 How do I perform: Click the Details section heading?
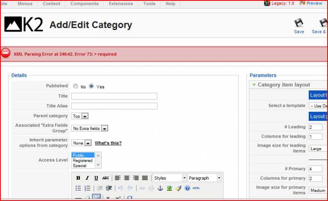[19, 75]
